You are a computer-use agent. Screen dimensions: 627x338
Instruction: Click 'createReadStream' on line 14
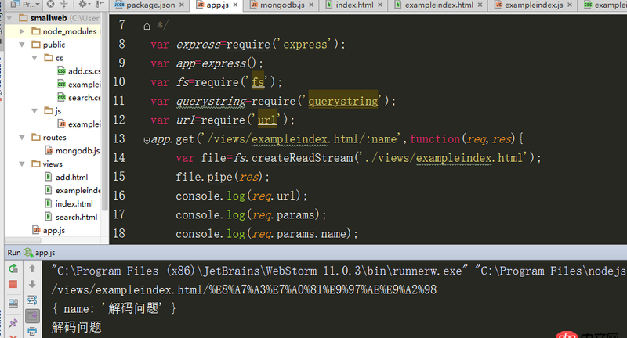pos(302,158)
